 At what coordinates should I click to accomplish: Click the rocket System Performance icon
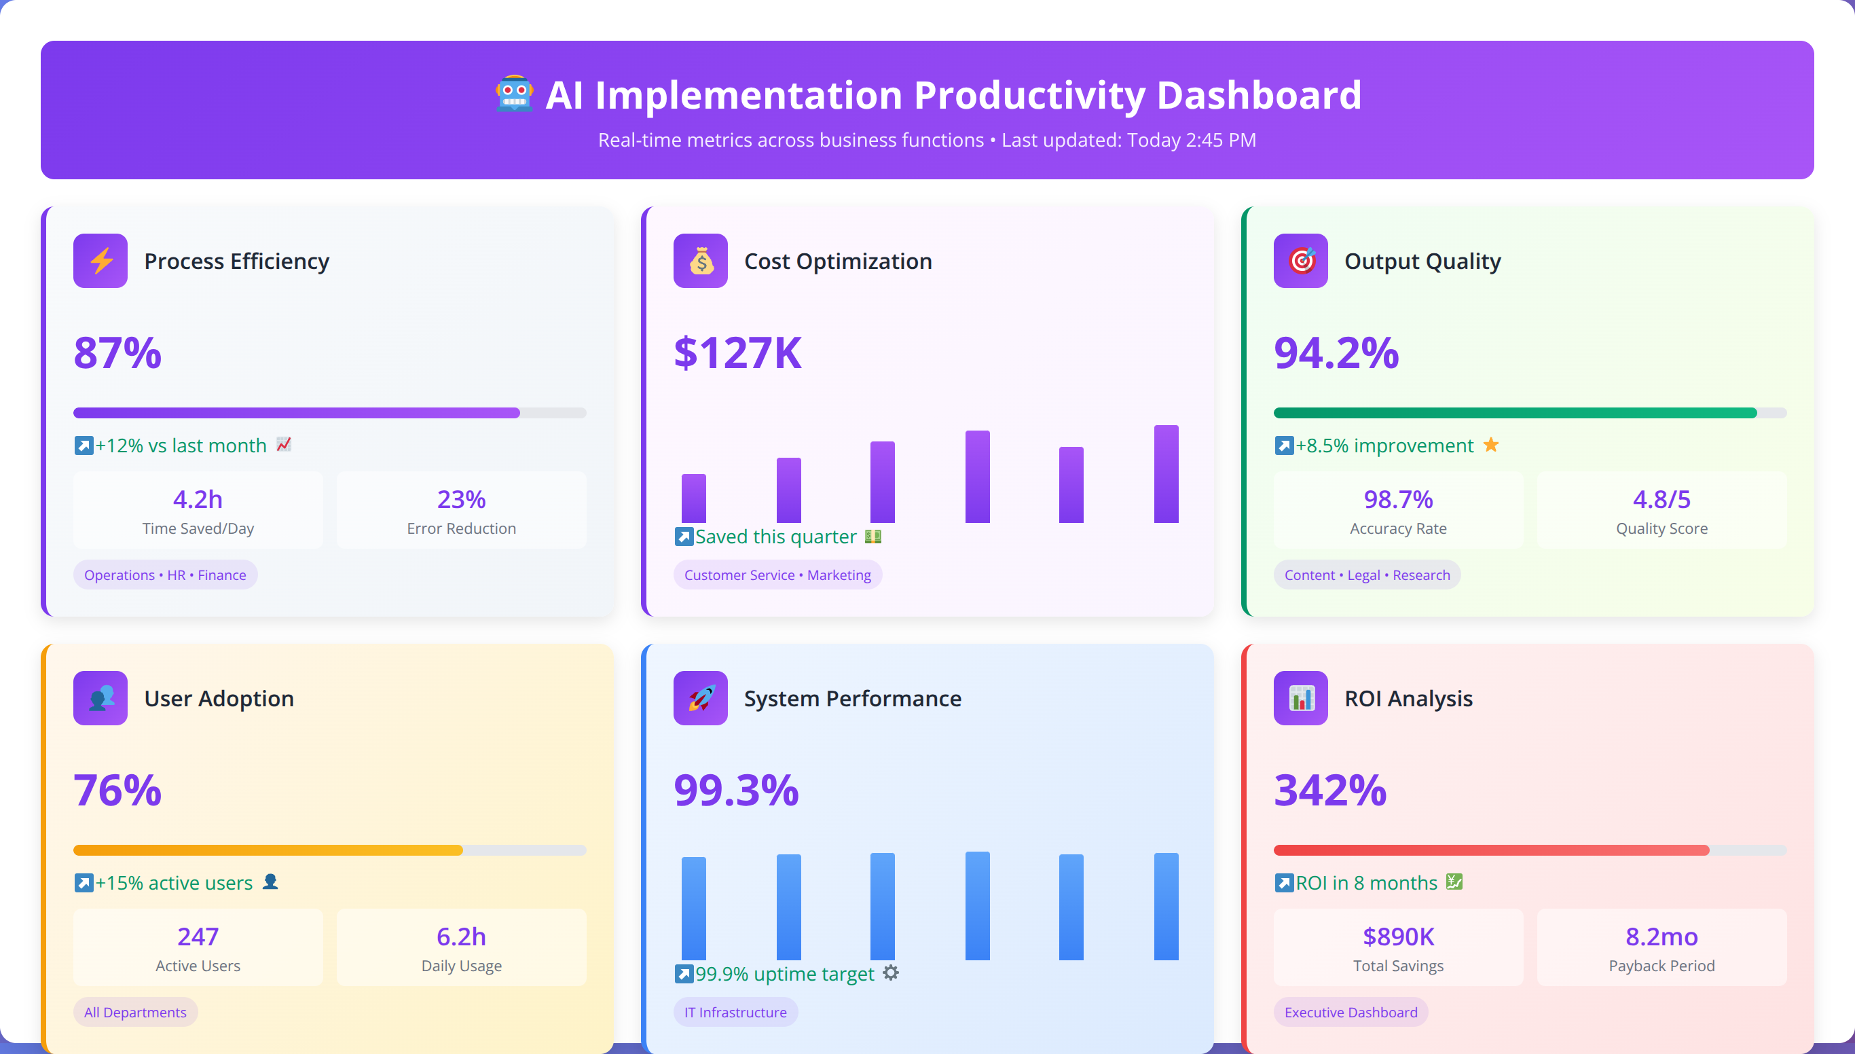click(701, 698)
